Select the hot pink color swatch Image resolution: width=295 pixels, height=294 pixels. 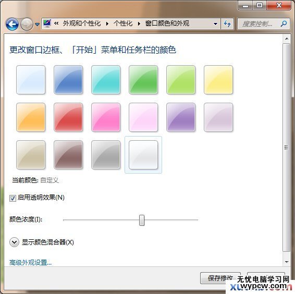(x=106, y=117)
